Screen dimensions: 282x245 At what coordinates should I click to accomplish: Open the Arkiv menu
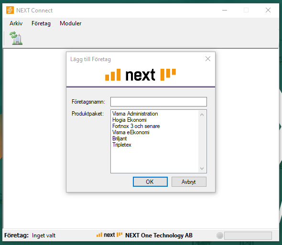point(16,23)
